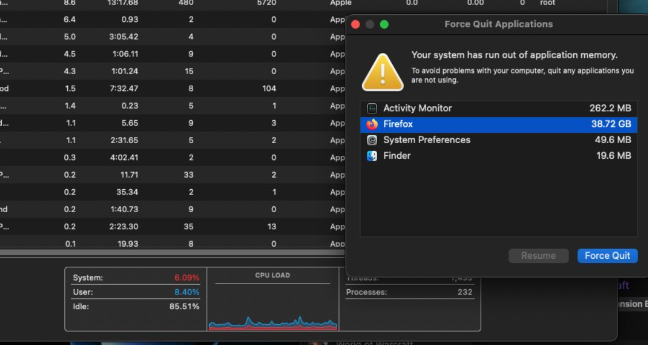Click the horizontal scrollbar below process table
Screen dimensions: 648x345
pos(172,252)
